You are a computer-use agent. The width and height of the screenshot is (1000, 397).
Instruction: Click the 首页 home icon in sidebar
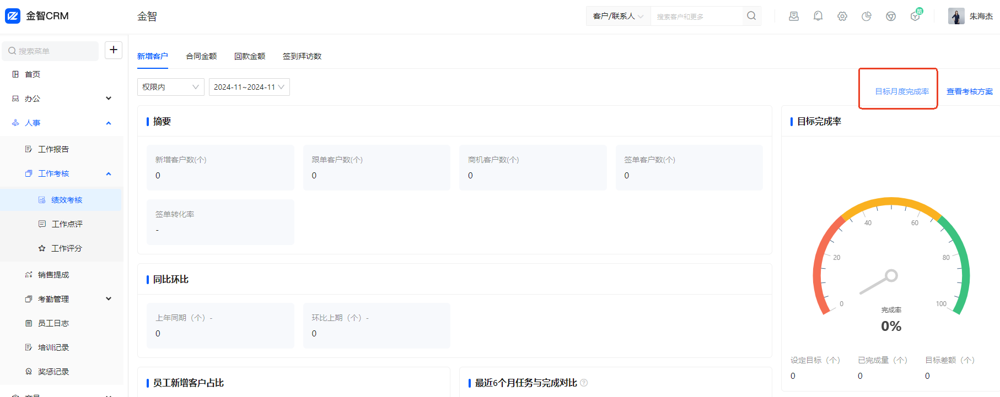click(x=15, y=74)
